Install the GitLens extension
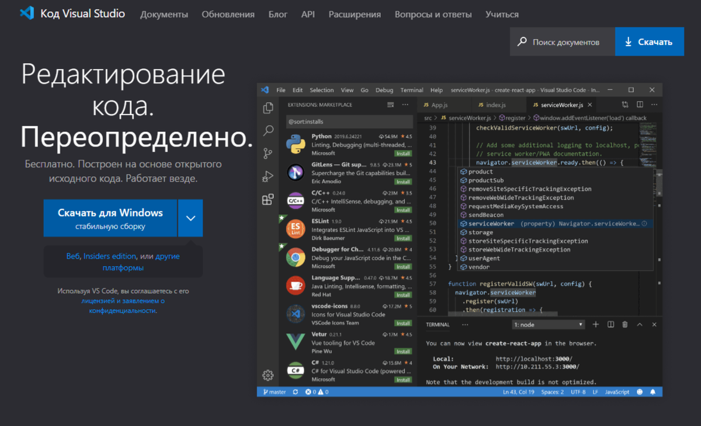This screenshot has height=426, width=701. click(x=403, y=181)
